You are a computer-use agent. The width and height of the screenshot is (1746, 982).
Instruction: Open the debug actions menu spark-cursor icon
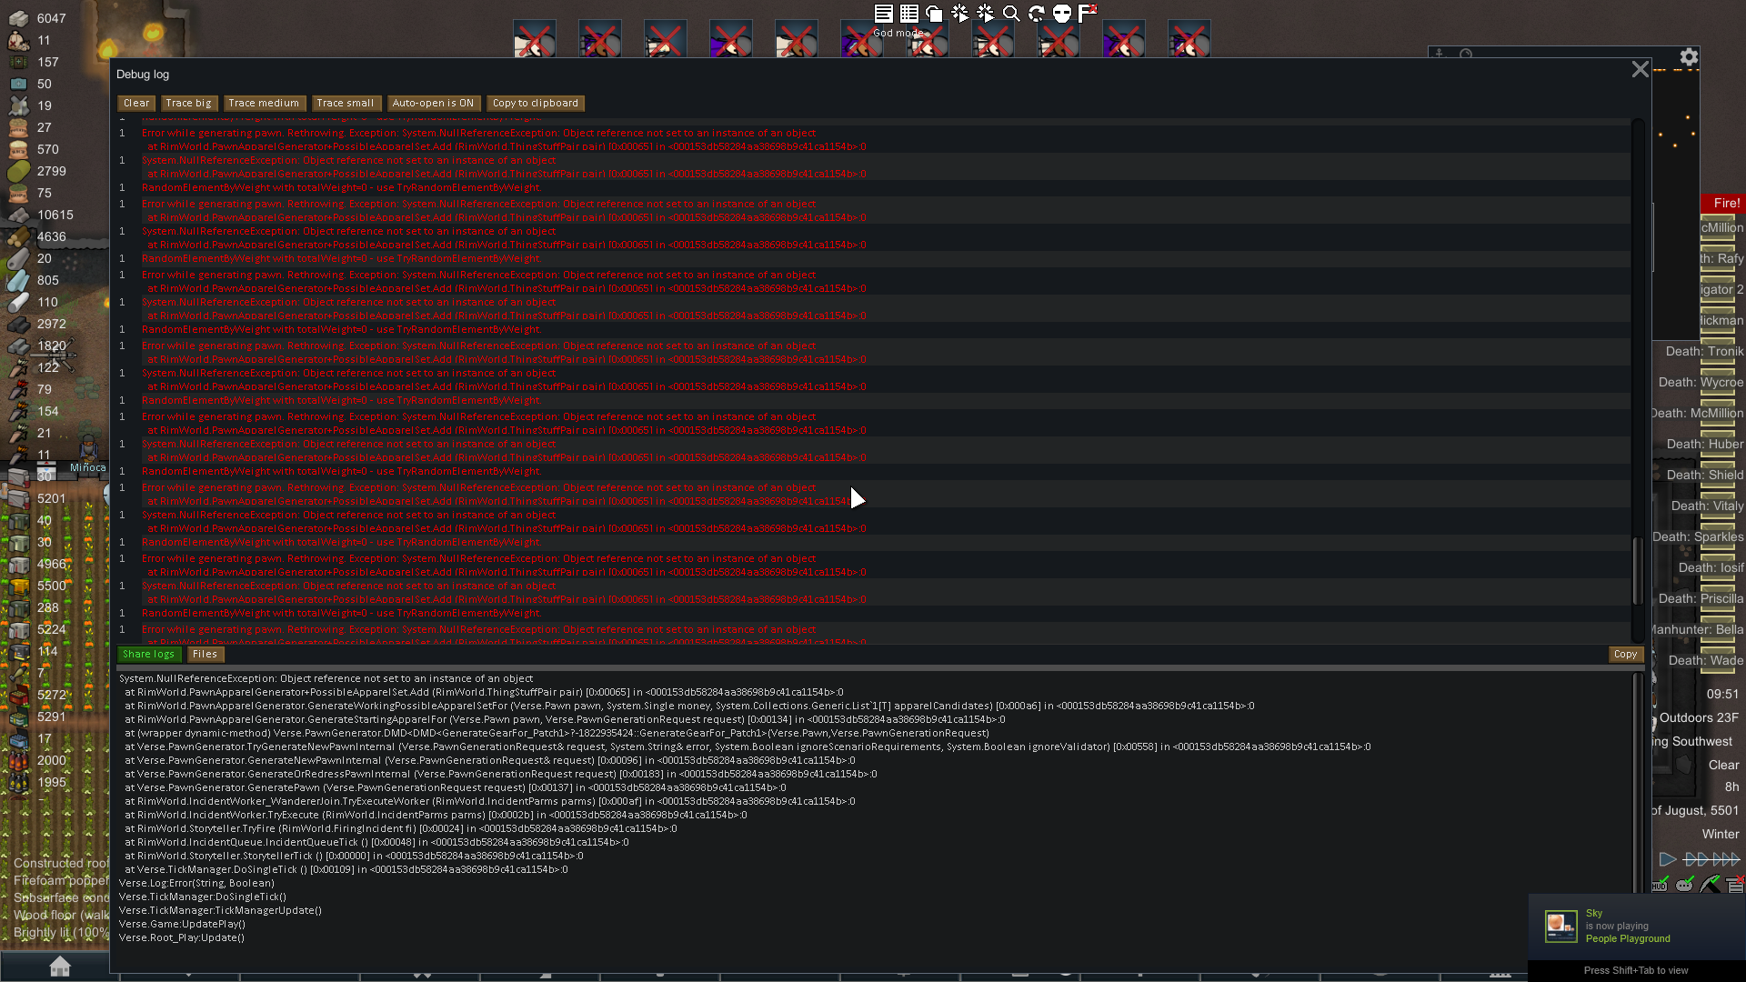[958, 14]
